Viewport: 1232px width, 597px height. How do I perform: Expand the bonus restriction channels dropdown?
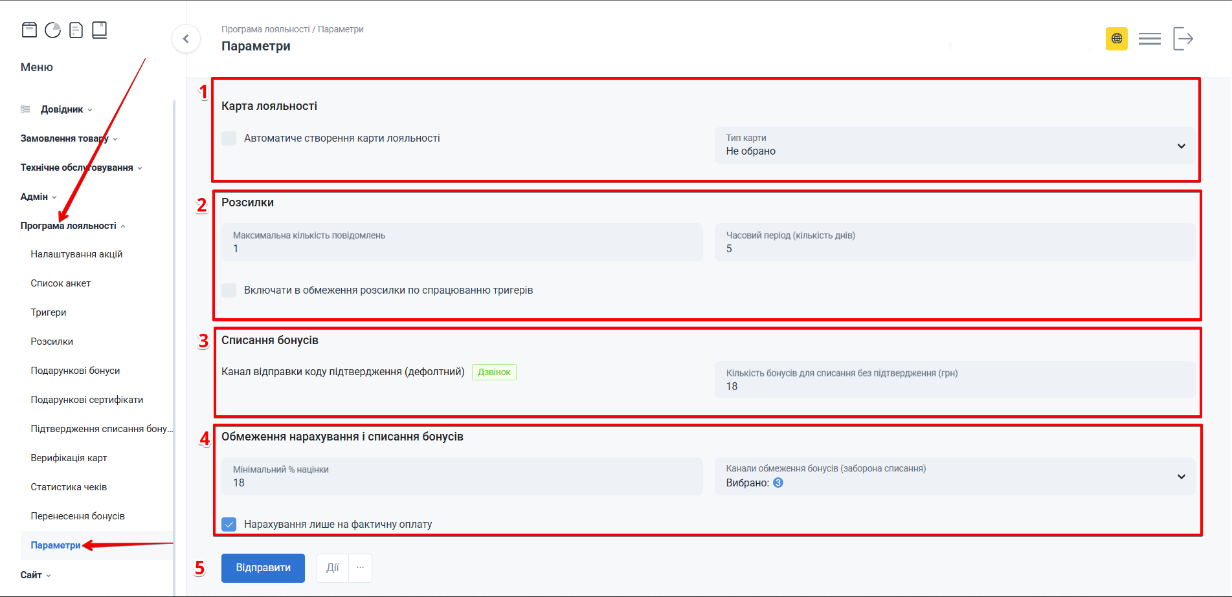click(954, 477)
